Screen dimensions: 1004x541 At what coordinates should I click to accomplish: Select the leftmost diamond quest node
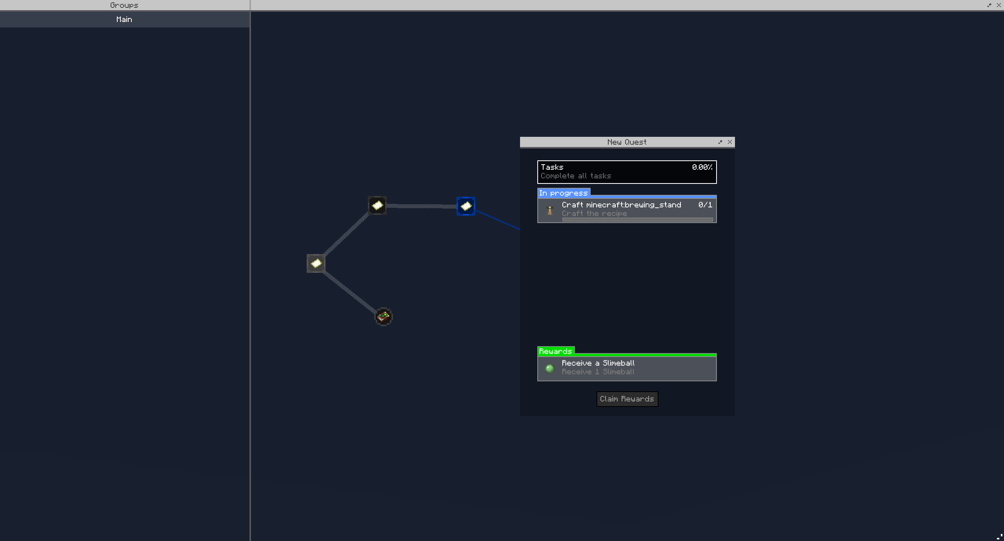[x=316, y=263]
